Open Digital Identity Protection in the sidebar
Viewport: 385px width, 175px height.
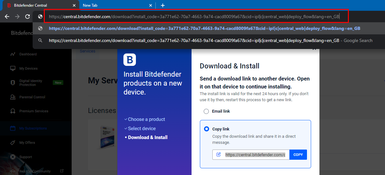click(31, 83)
